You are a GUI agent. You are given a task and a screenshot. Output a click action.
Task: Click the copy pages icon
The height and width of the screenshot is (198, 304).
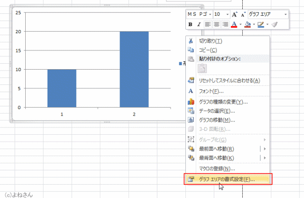191,50
